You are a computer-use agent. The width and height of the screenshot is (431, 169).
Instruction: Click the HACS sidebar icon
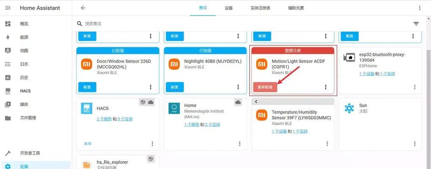(8, 91)
